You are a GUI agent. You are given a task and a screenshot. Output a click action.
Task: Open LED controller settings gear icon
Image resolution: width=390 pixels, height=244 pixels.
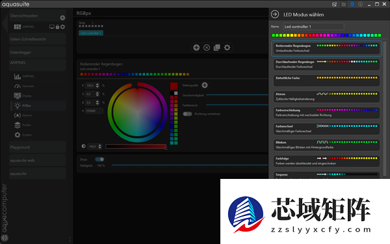(x=227, y=47)
